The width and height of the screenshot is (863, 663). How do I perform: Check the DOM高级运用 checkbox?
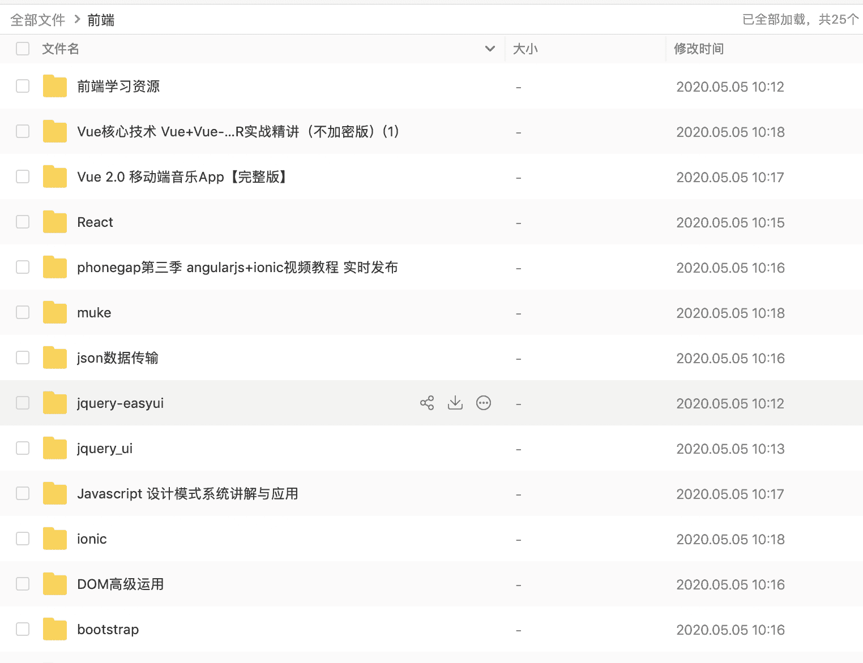coord(23,584)
